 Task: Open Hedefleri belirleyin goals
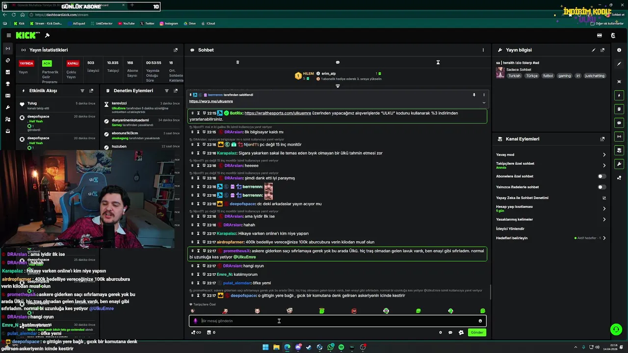pyautogui.click(x=551, y=238)
